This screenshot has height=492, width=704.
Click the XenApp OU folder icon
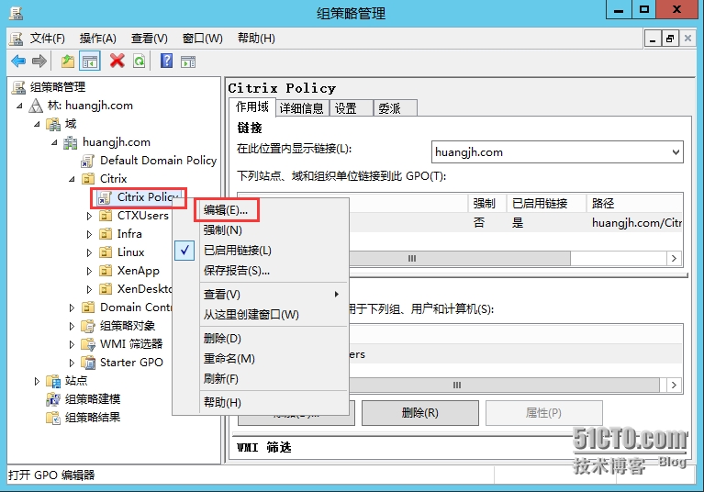tap(106, 271)
